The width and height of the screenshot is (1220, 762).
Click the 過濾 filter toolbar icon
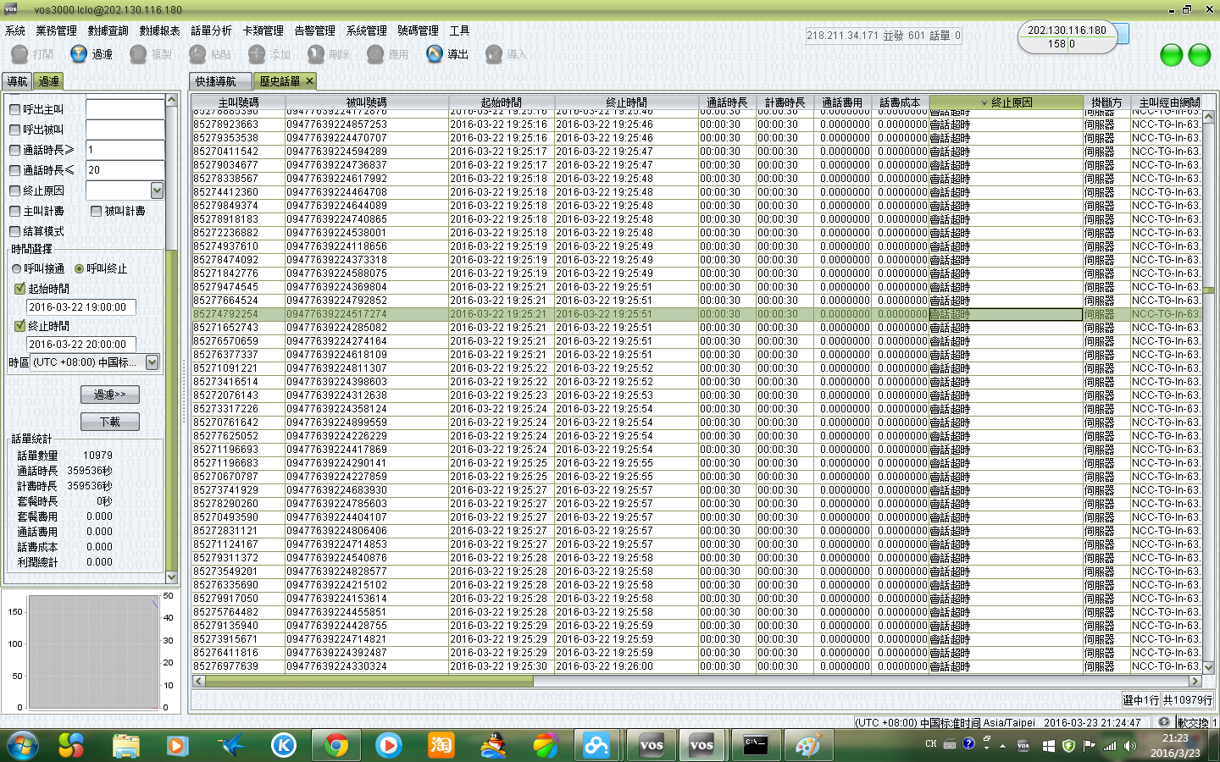click(79, 54)
